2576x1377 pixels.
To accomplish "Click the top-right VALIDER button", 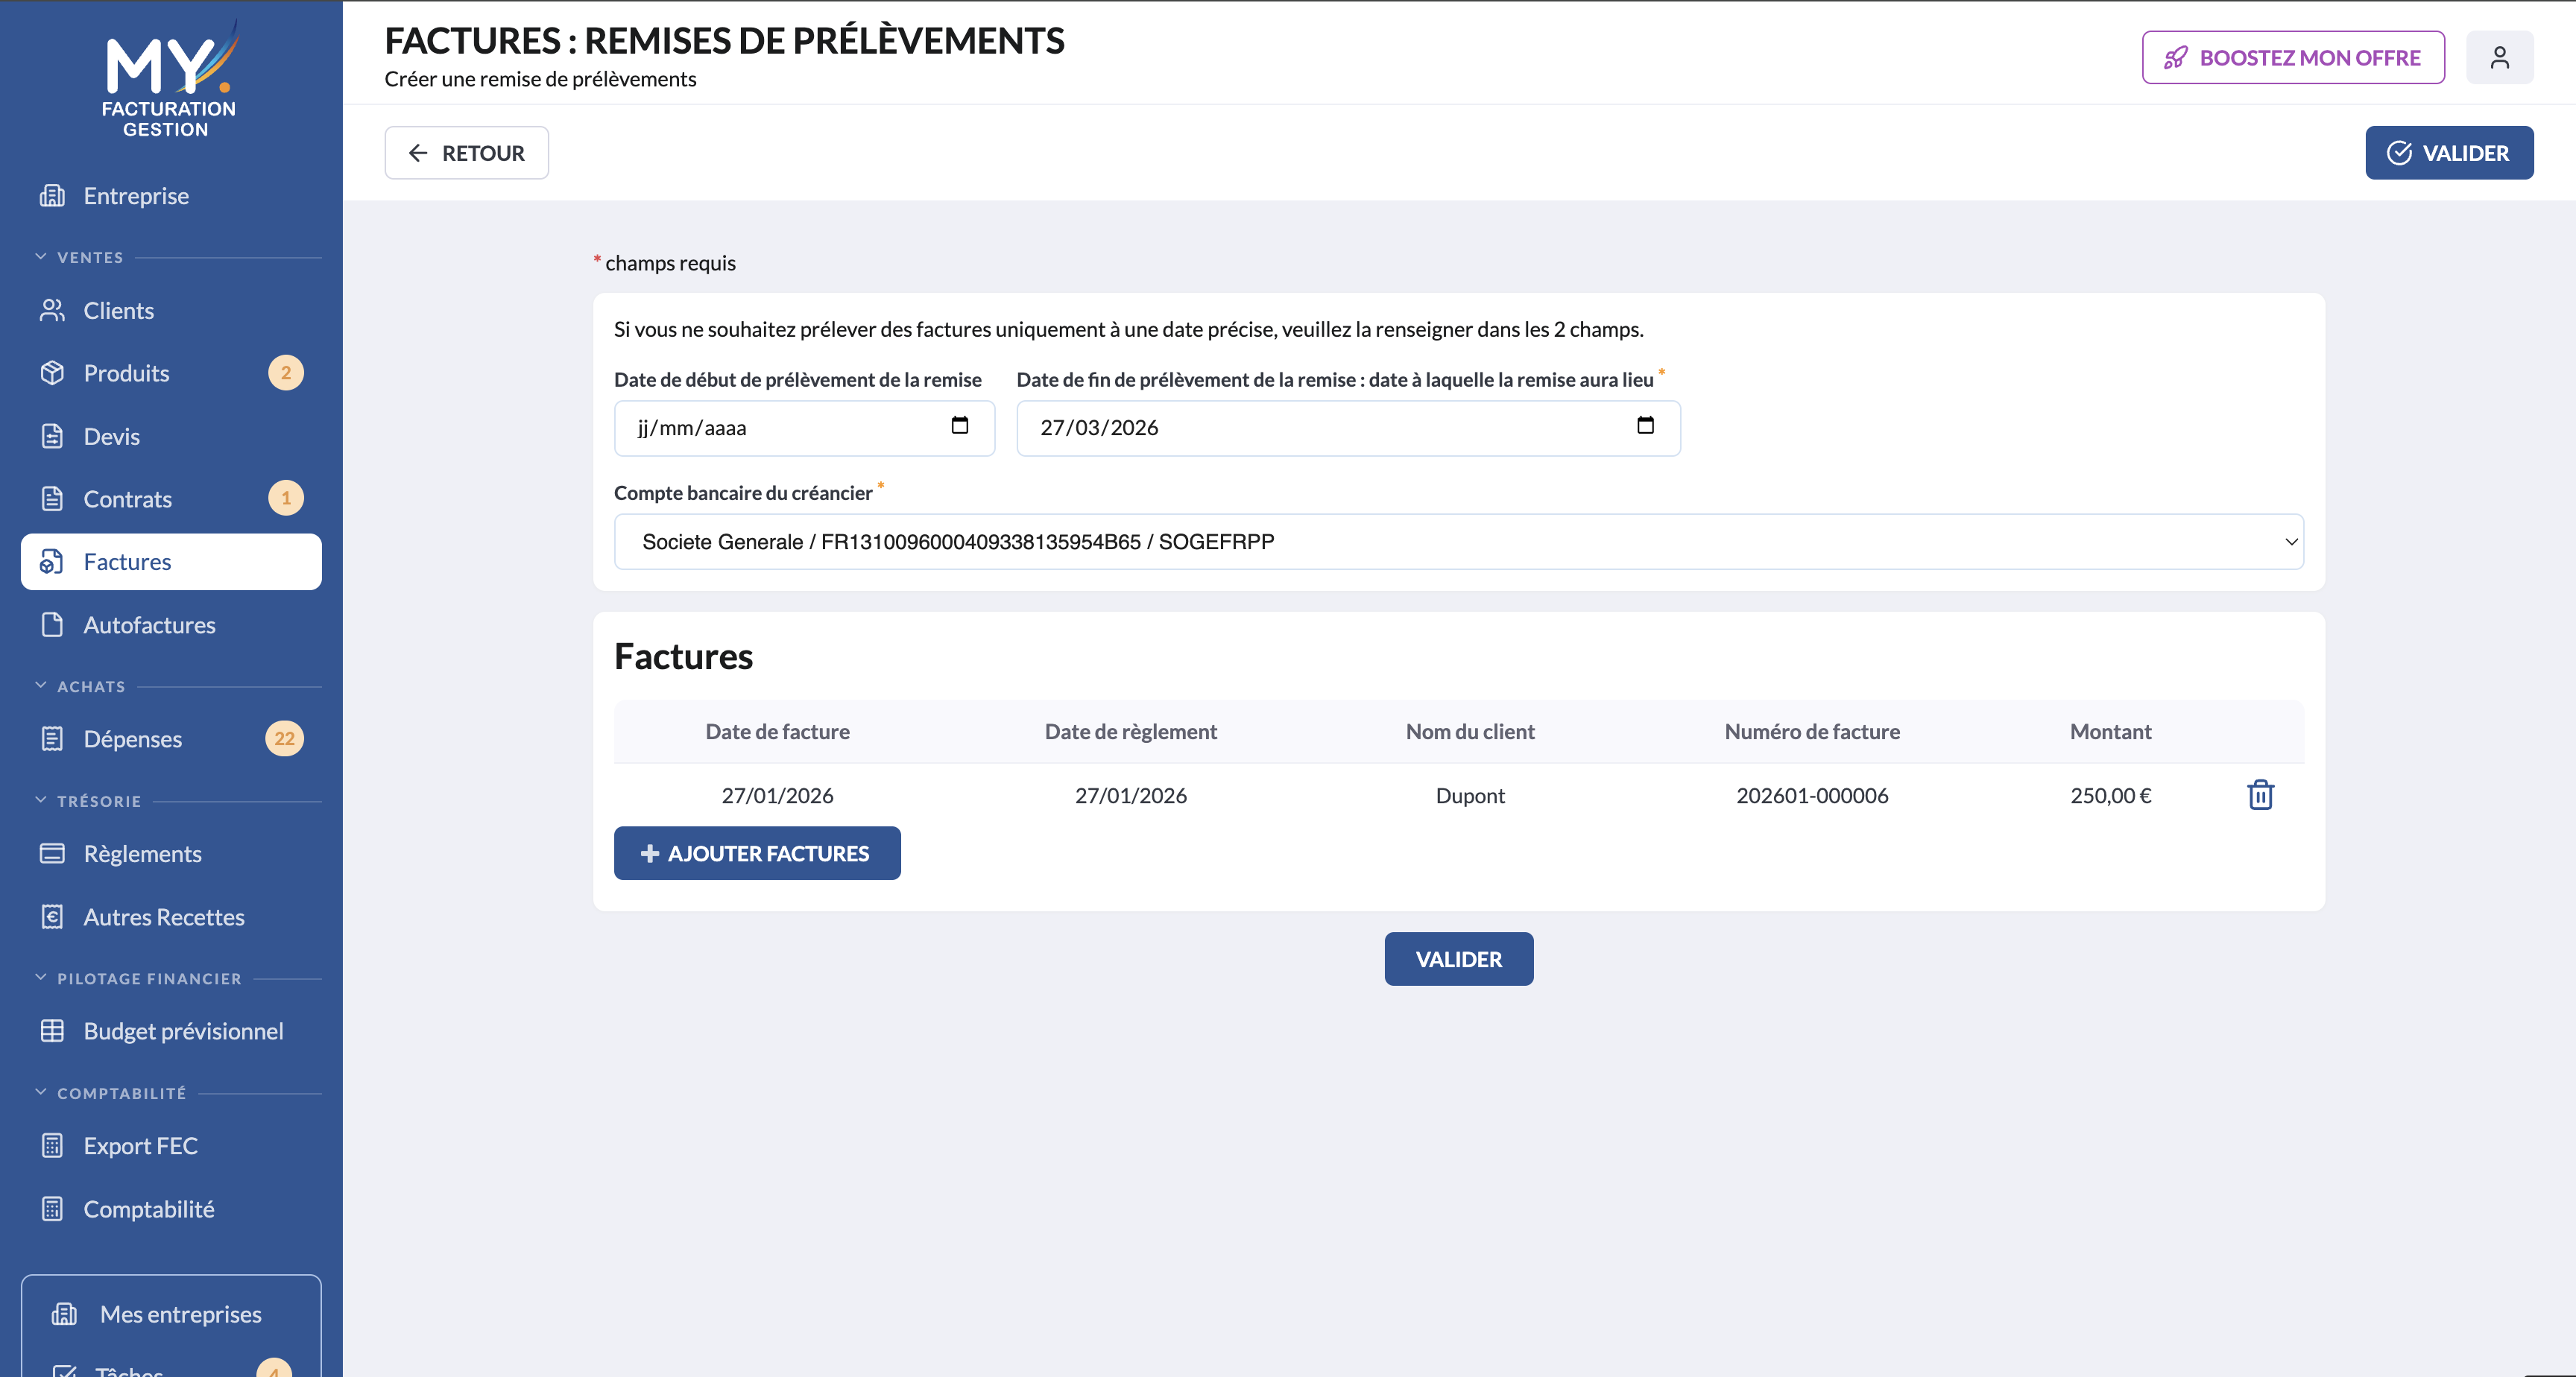I will coord(2449,153).
